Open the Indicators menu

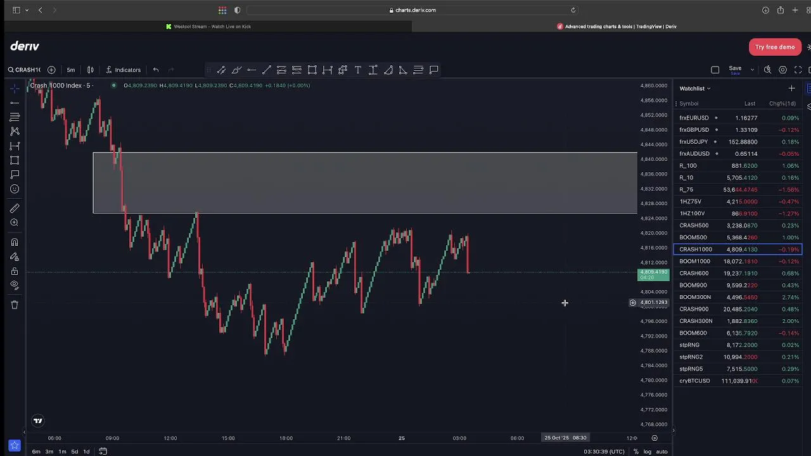click(123, 70)
